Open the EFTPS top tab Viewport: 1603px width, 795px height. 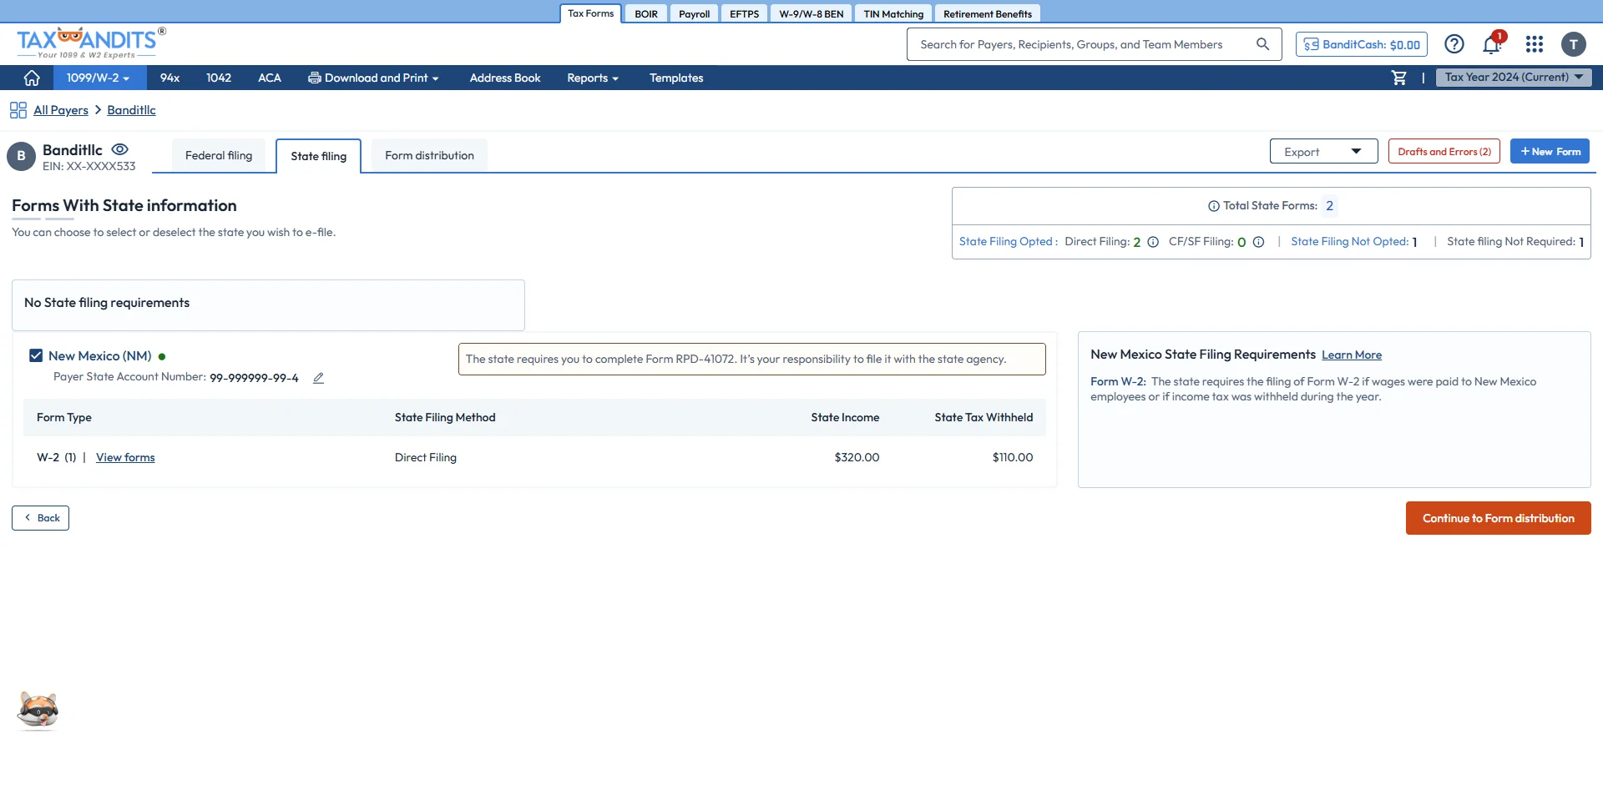click(x=745, y=14)
